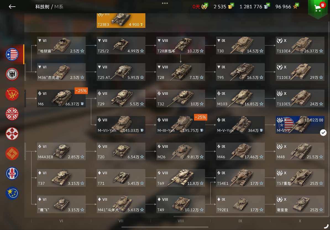Open the T110E5 tank card
Viewport: 330px width, 230px height.
pyautogui.click(x=300, y=98)
